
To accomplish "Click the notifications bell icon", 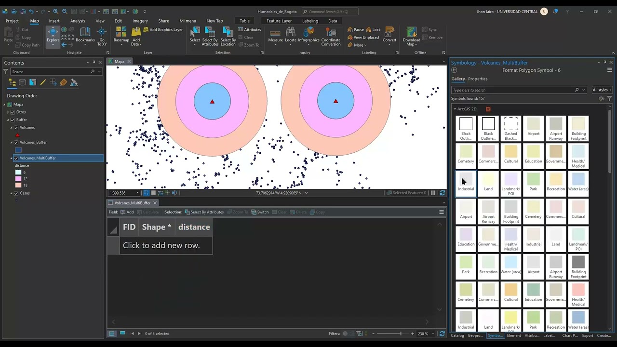I will (x=555, y=12).
